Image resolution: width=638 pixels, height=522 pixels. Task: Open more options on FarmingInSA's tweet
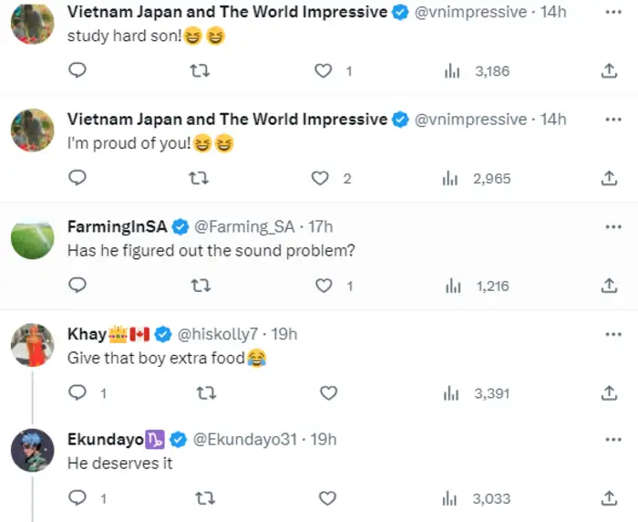[x=612, y=226]
